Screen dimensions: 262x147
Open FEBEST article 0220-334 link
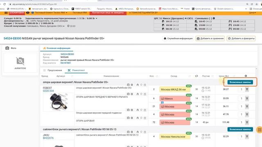point(48,91)
